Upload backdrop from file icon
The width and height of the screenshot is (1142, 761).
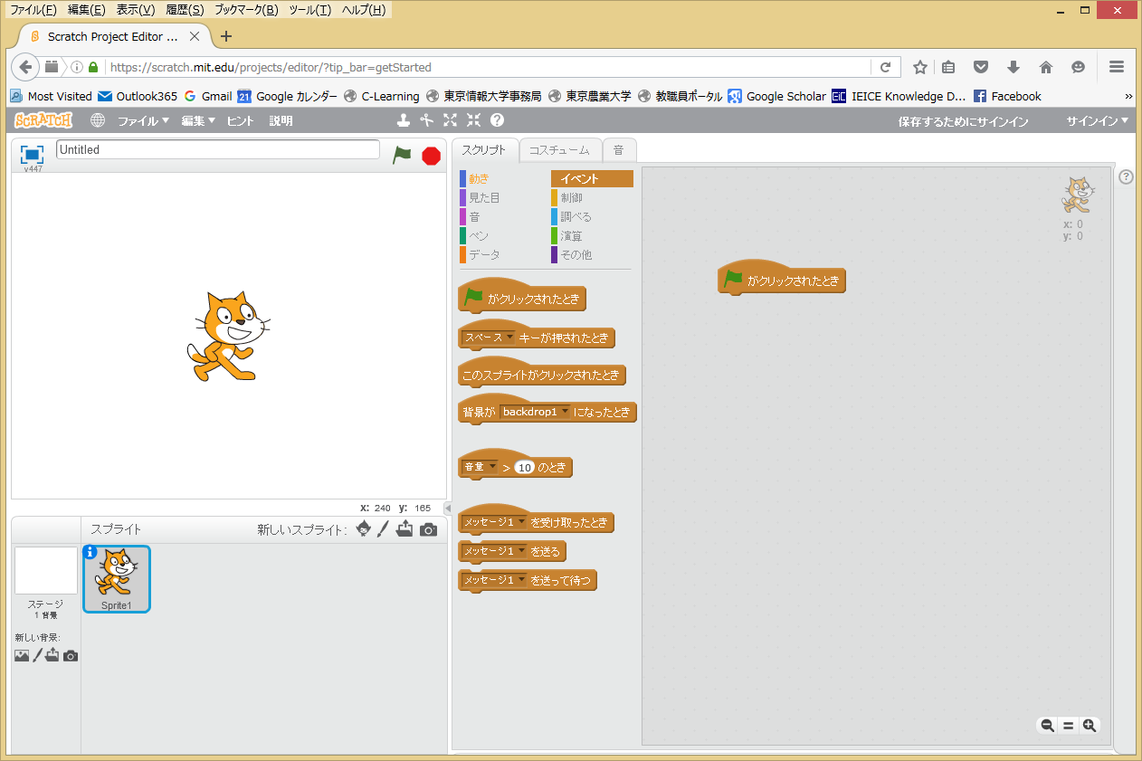[52, 656]
